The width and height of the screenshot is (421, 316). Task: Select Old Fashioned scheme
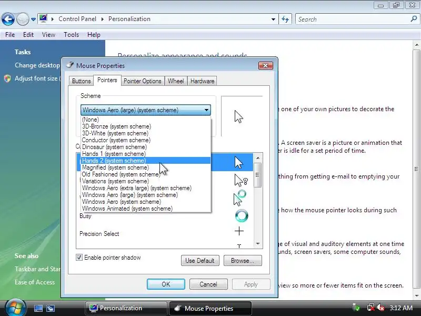click(x=146, y=174)
